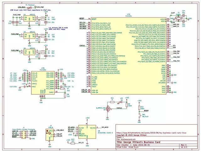Click the C24 30p capacitor symbol
201x152 pixels.
point(183,16)
